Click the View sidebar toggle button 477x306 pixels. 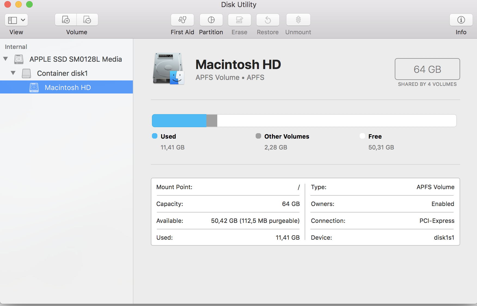coord(12,20)
